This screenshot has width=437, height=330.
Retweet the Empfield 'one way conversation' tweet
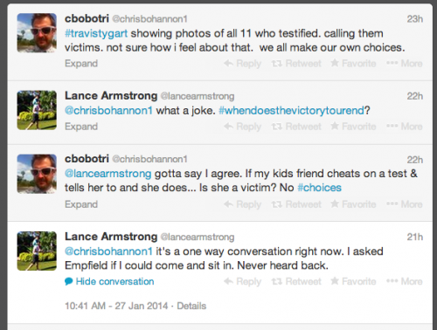pyautogui.click(x=296, y=281)
